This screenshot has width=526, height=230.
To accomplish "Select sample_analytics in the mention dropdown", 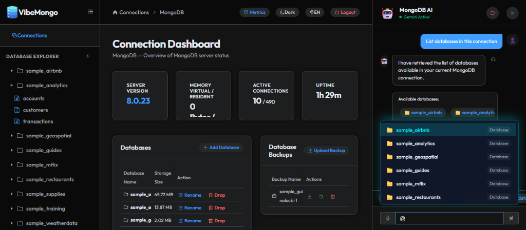I will [448, 143].
